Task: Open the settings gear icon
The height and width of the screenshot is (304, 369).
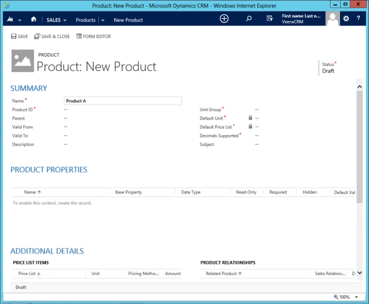Action: (x=346, y=19)
